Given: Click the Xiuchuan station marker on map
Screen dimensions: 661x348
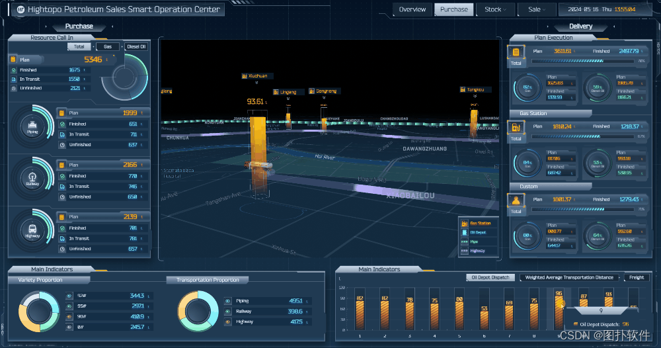Looking at the screenshot, I should (256, 76).
